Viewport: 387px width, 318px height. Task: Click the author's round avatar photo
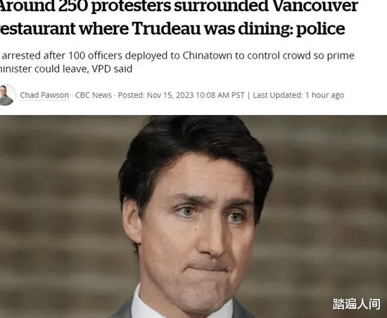[x=6, y=95]
